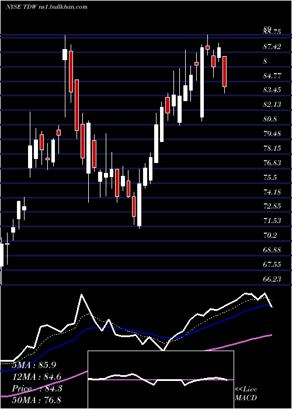Click the Price : 84.3 legend text

pos(37,389)
